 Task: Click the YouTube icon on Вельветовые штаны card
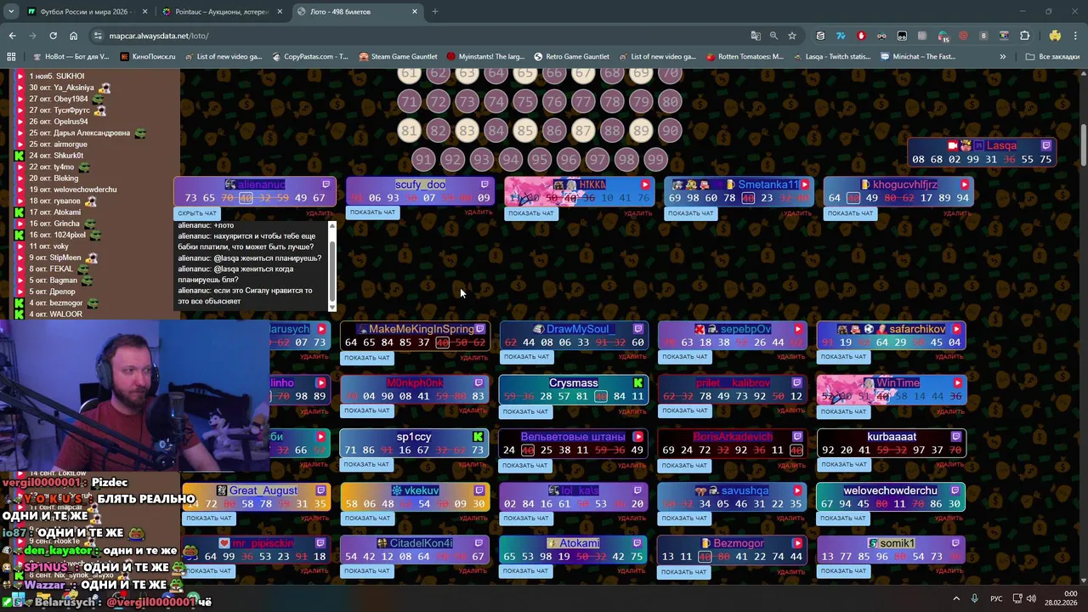click(637, 437)
